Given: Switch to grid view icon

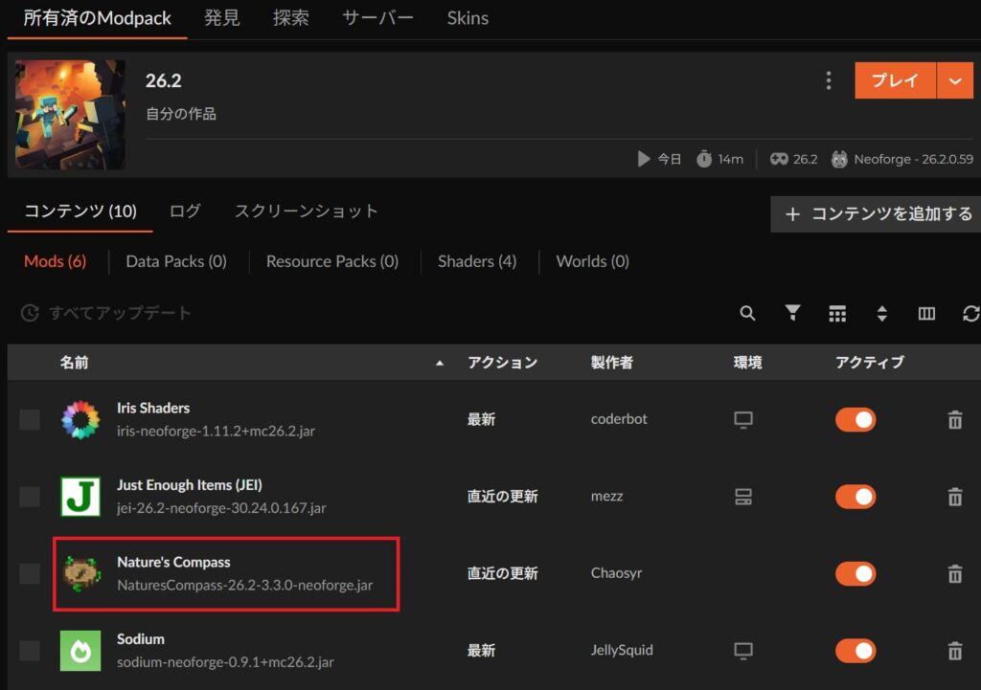Looking at the screenshot, I should [837, 313].
